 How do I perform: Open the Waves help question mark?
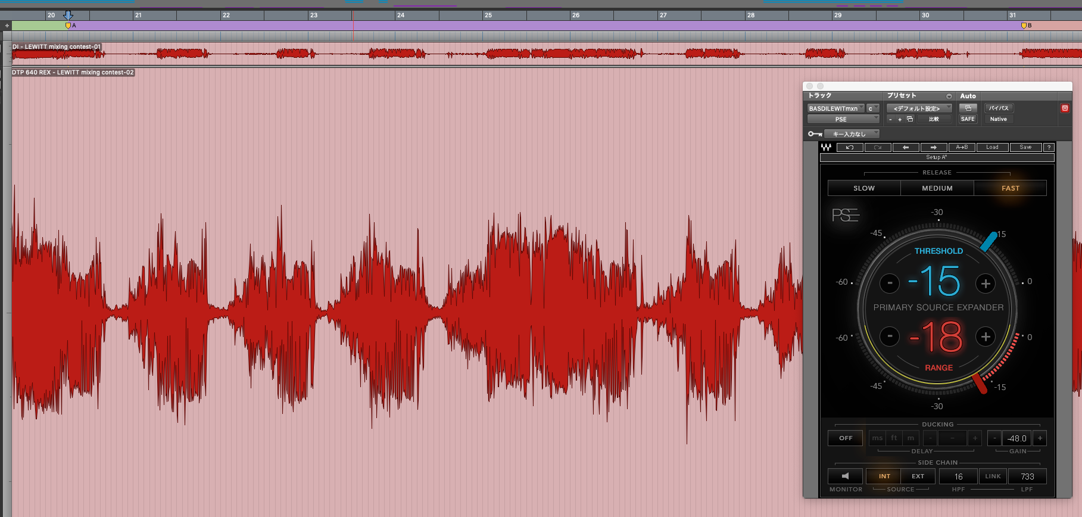pos(1049,147)
